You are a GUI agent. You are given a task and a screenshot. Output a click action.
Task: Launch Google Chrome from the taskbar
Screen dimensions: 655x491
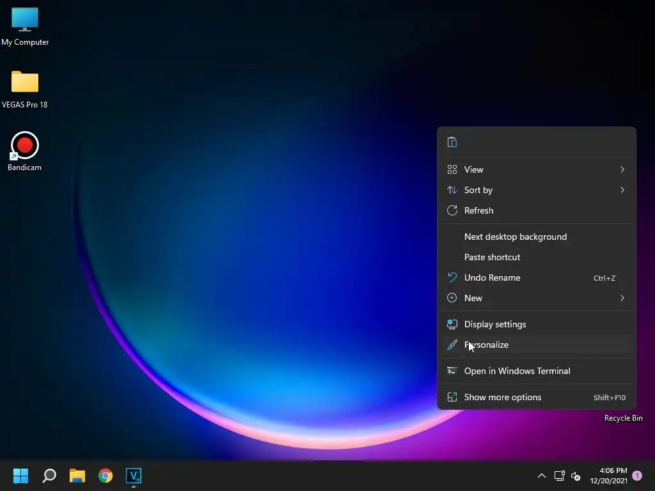(x=106, y=476)
